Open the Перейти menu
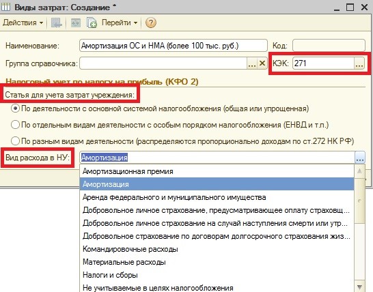373x292 pixels. point(120,23)
